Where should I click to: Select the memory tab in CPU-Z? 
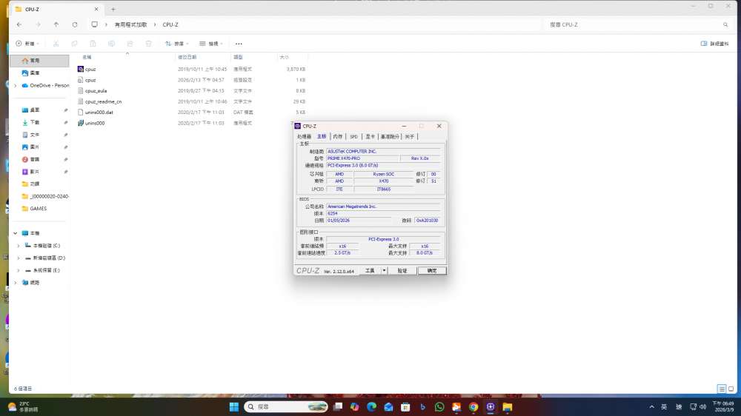coord(337,136)
